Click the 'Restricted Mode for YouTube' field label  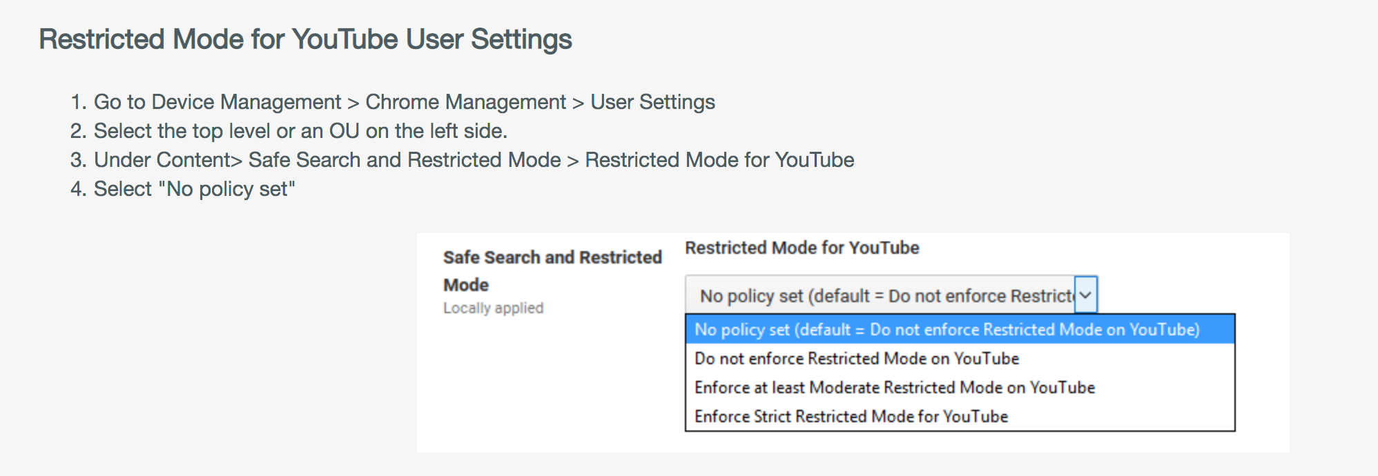pyautogui.click(x=802, y=248)
